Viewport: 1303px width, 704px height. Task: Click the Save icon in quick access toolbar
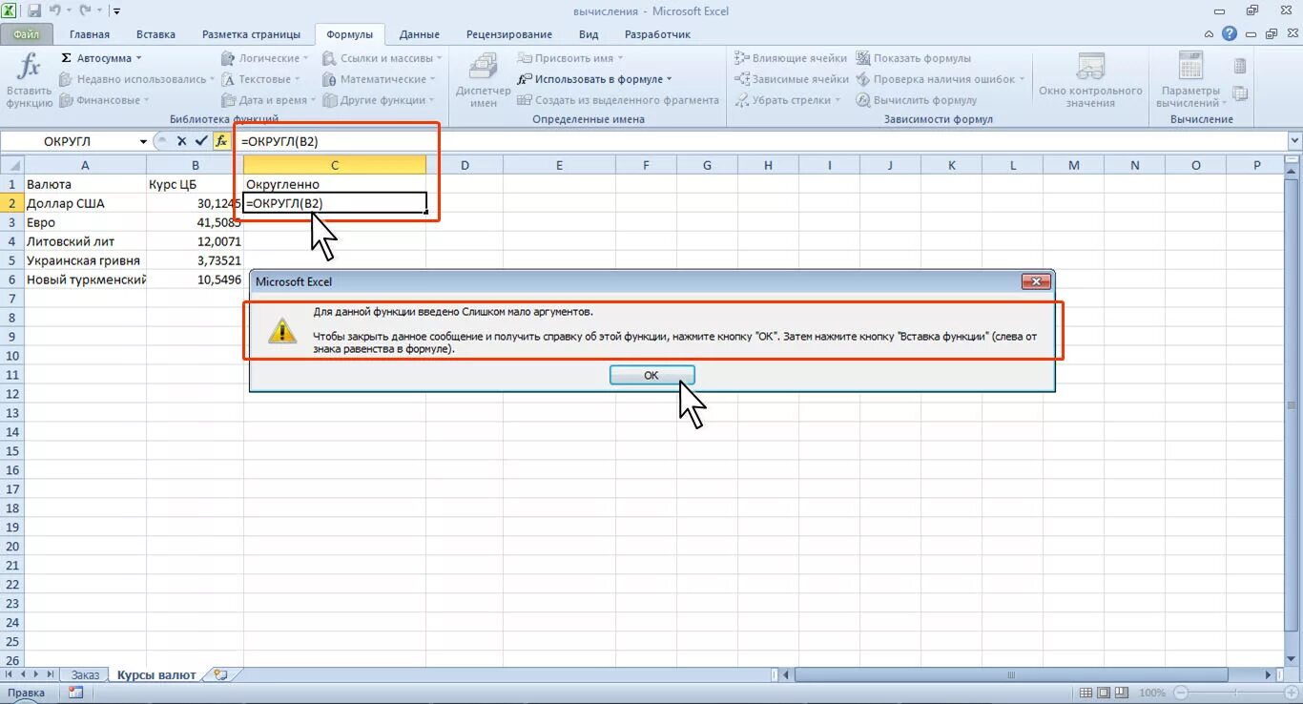(34, 10)
